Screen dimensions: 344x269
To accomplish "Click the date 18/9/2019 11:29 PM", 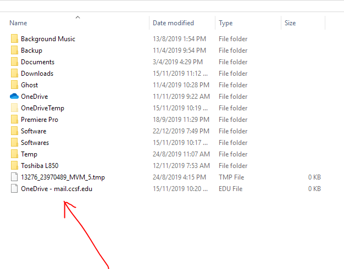I will tap(181, 120).
